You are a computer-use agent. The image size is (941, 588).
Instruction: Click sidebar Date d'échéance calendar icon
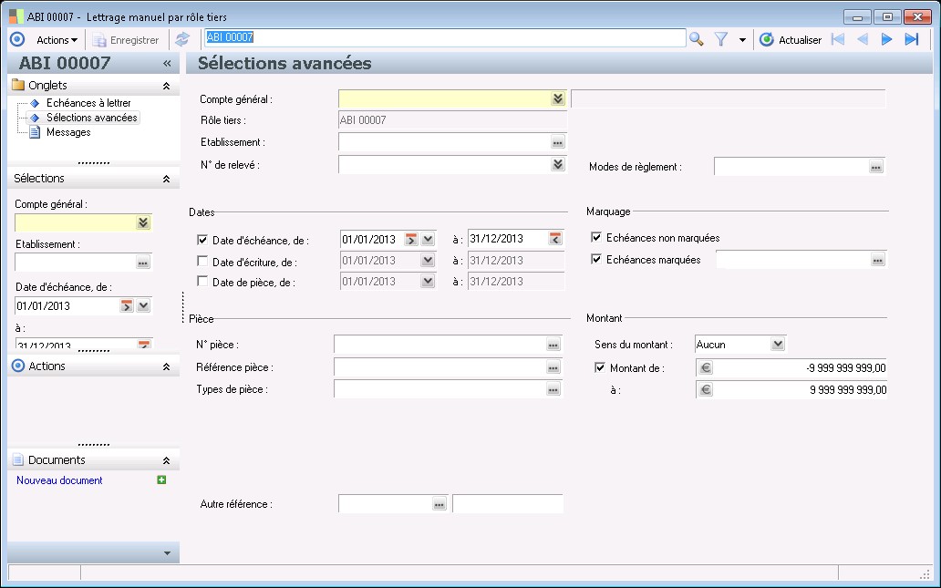click(126, 306)
